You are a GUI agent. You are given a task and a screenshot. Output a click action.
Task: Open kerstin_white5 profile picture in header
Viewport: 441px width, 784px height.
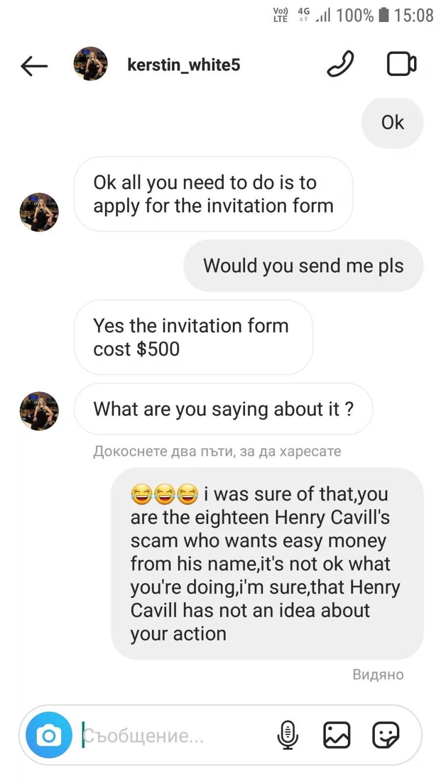point(91,64)
